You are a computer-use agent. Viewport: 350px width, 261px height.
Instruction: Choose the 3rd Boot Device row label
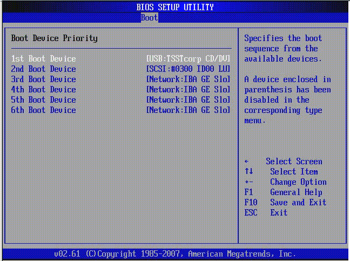[44, 79]
